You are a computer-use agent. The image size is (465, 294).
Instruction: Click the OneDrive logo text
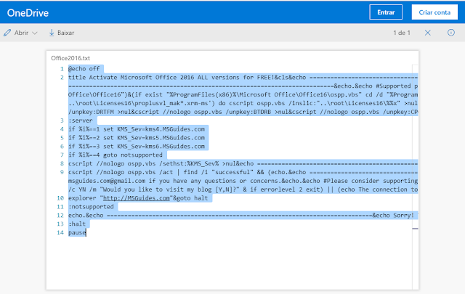(x=28, y=13)
